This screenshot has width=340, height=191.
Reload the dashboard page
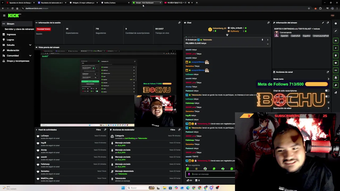pyautogui.click(x=12, y=8)
